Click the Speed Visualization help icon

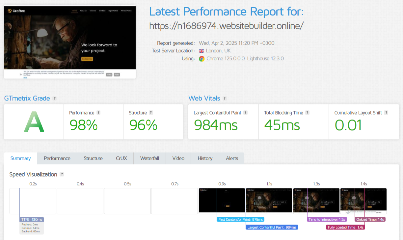(62, 175)
